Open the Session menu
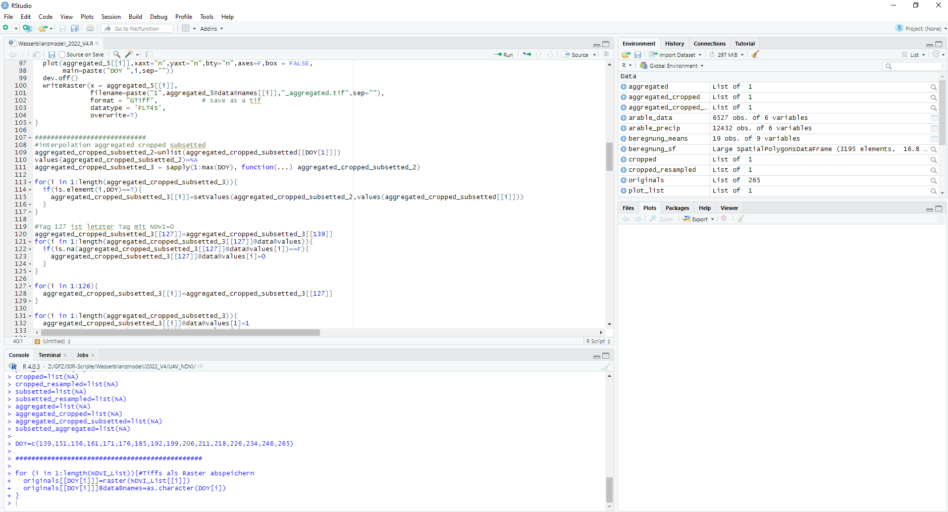Image resolution: width=948 pixels, height=512 pixels. [x=111, y=17]
